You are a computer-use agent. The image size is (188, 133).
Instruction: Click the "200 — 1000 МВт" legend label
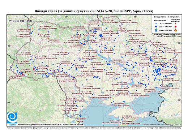(166, 26)
